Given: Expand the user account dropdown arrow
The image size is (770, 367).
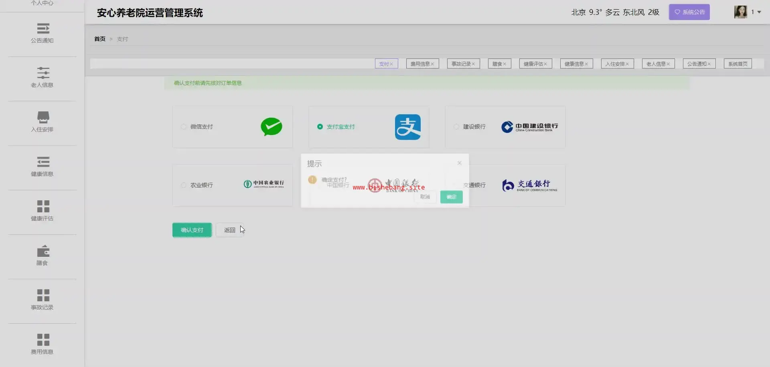Looking at the screenshot, I should (759, 12).
